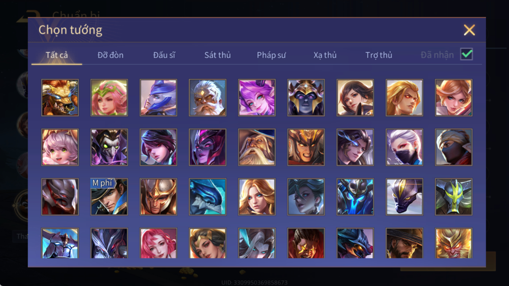Select the blonde long-haired woman hero
The image size is (509, 286).
[257, 197]
